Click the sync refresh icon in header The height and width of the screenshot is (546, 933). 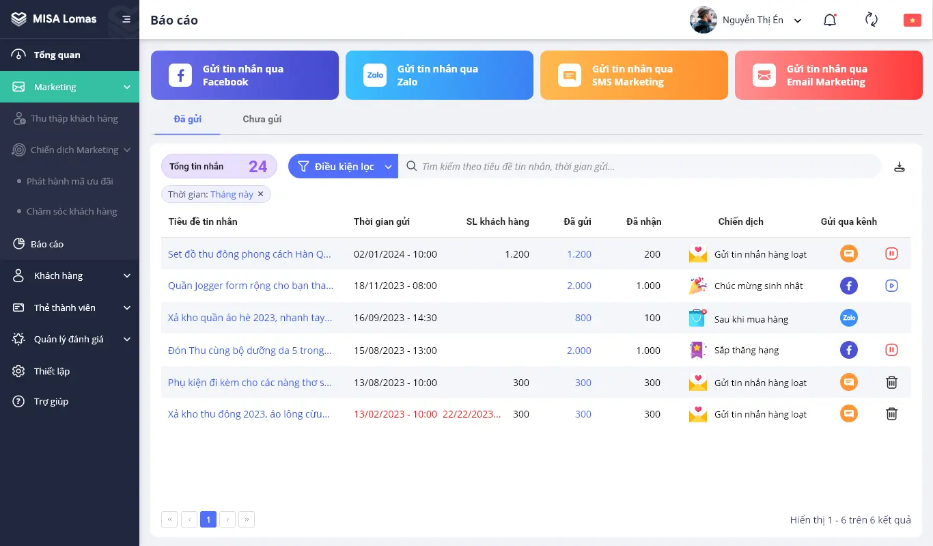[x=872, y=20]
